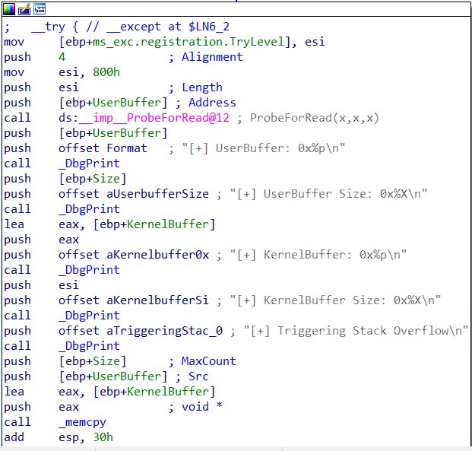Follow the first _DbgPrint call after Format
472x451 pixels.
(89, 164)
